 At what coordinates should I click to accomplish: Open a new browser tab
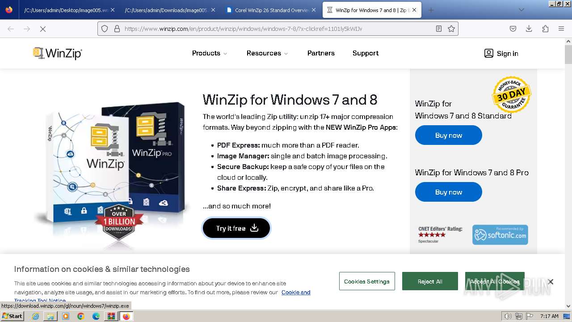click(431, 10)
